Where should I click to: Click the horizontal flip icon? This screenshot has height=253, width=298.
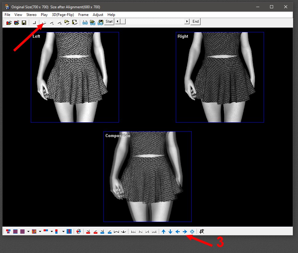116,232
